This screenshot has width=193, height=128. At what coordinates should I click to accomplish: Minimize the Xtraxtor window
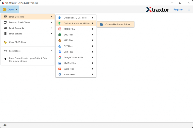(x=172, y=3)
